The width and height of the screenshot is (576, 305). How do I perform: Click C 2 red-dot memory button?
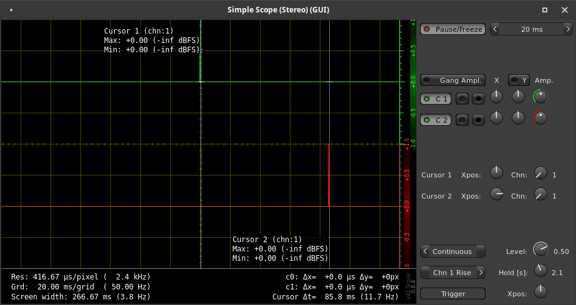click(x=462, y=120)
